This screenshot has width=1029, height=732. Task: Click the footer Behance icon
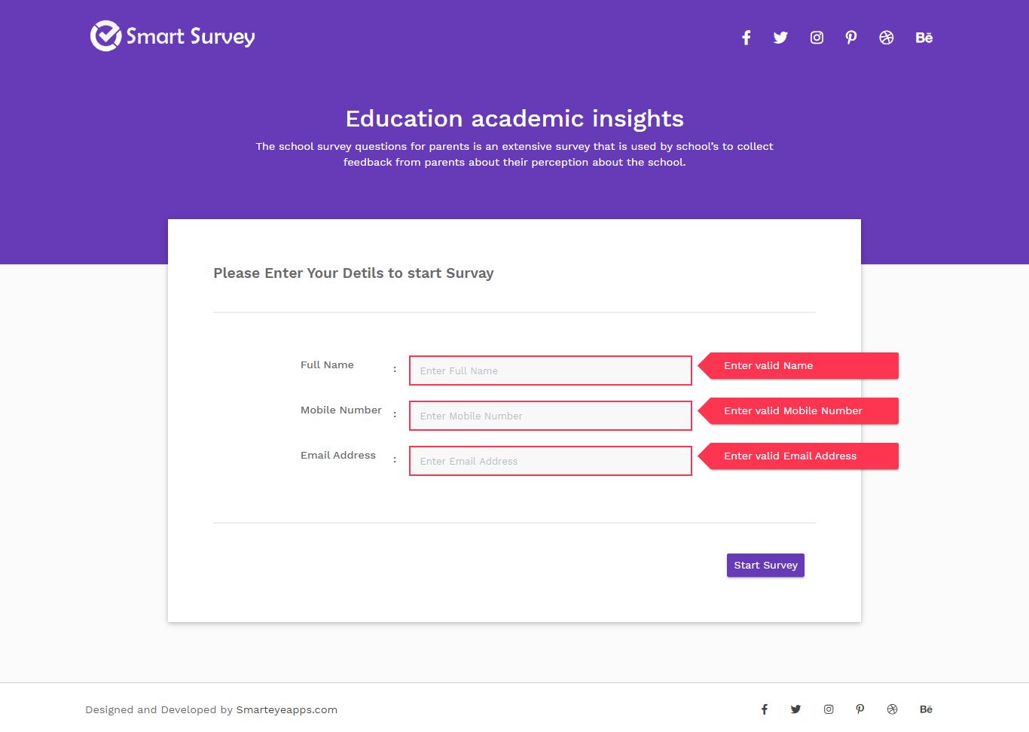tap(927, 709)
